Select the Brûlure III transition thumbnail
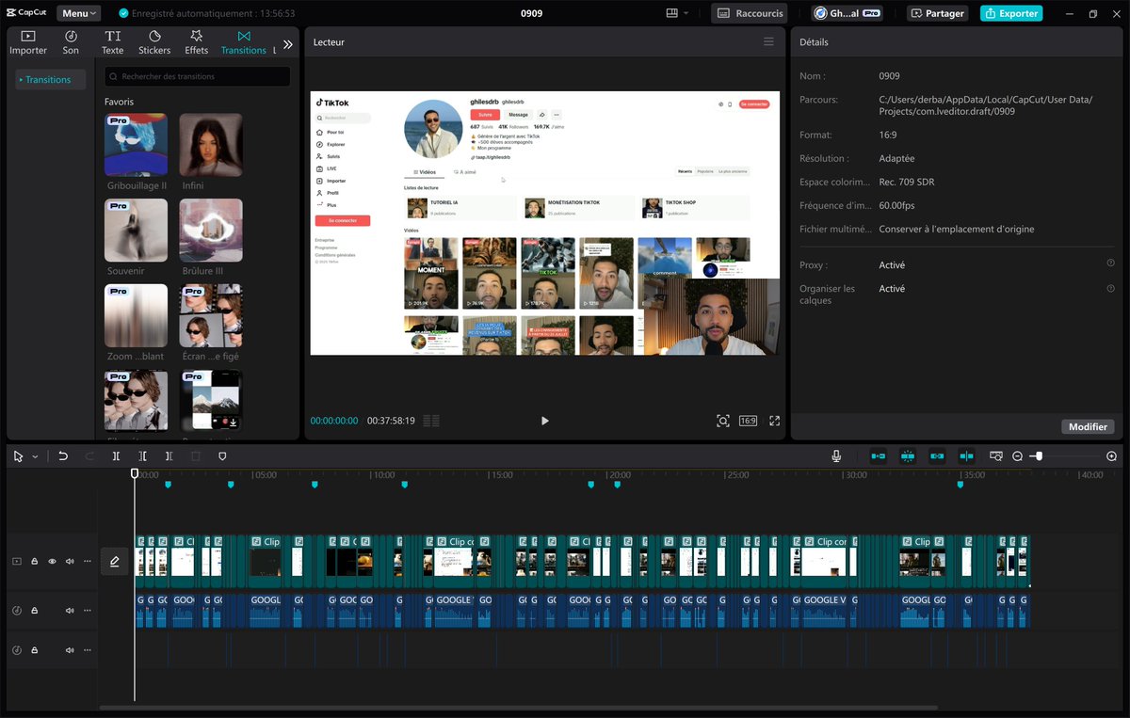1130x718 pixels. 211,230
